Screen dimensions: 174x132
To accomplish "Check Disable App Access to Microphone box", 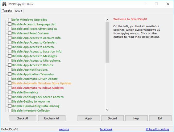I will (10, 60).
